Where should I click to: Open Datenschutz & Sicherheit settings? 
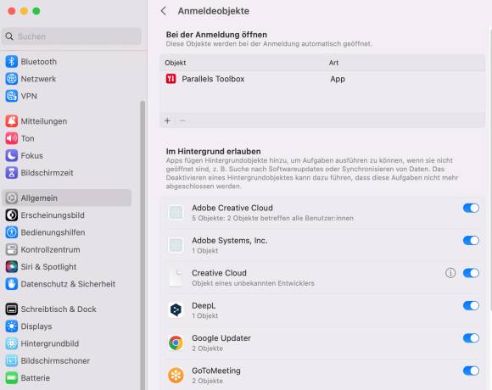(66, 284)
